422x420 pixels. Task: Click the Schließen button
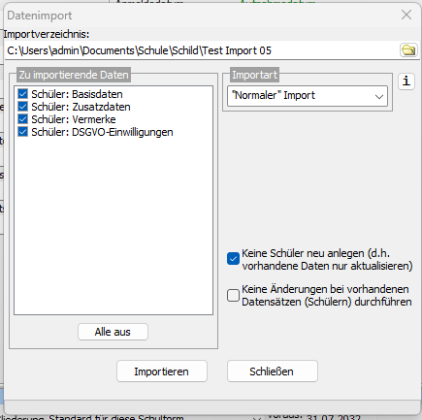point(273,372)
